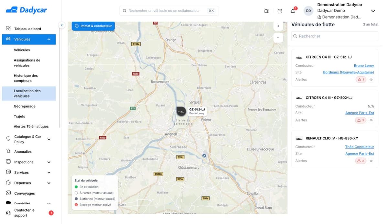Open Trajets menu item
388x224 pixels.
pos(19,116)
